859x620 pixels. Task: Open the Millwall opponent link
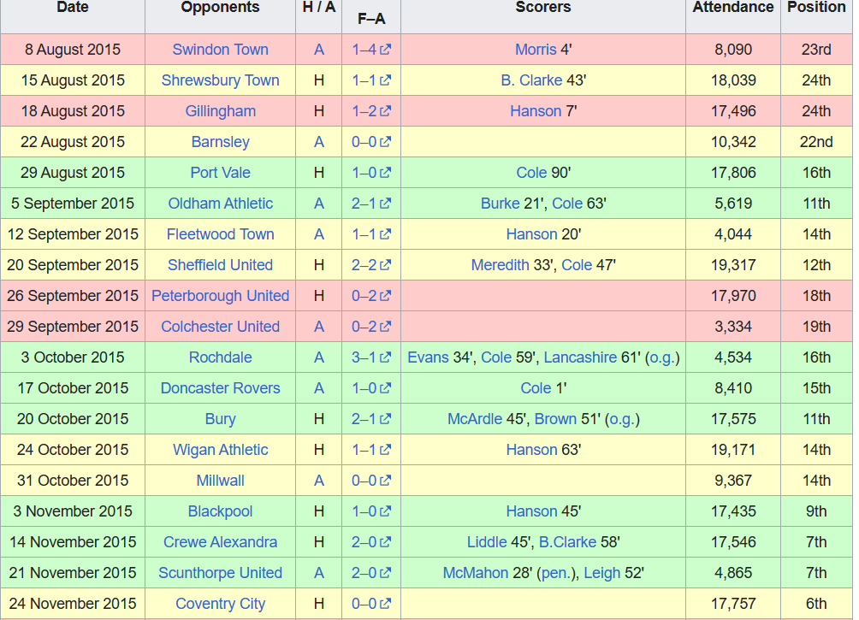click(220, 481)
